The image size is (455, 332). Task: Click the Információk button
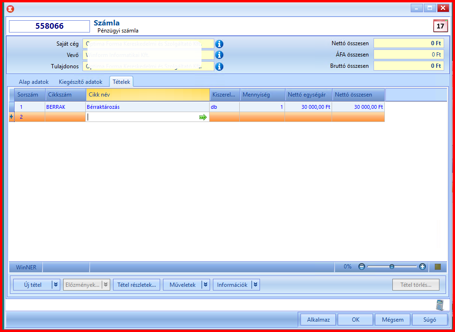tap(232, 285)
